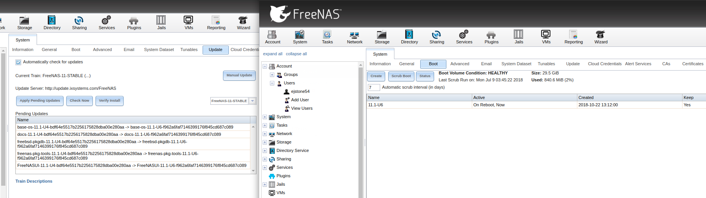Click the FreeNAS logo
The image size is (706, 198).
coord(305,14)
